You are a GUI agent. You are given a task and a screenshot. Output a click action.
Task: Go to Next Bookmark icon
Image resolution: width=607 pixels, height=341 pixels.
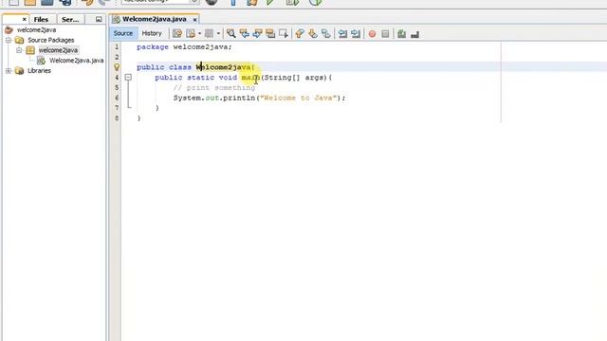313,34
